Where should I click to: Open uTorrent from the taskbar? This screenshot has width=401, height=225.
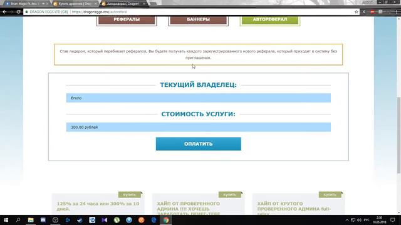pos(117,220)
